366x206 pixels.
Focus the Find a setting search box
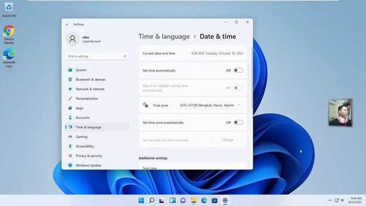click(x=97, y=56)
